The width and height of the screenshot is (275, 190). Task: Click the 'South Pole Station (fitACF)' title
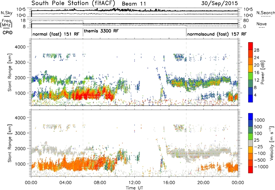[x=73, y=3]
